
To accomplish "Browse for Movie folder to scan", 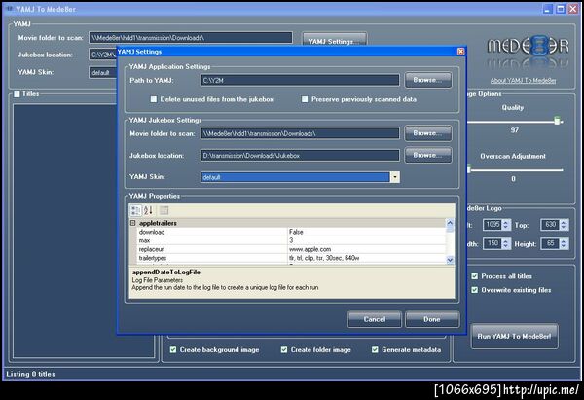I will pyautogui.click(x=428, y=133).
